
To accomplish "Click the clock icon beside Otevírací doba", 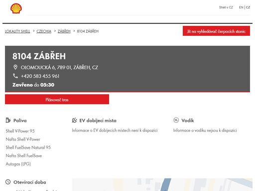I will (x=8, y=182).
